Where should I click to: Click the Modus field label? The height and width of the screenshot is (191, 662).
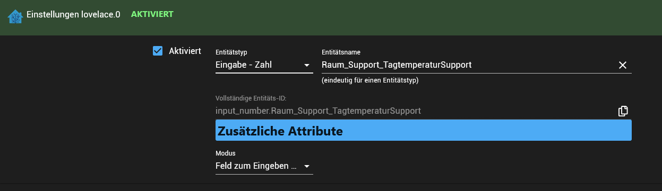coord(225,153)
